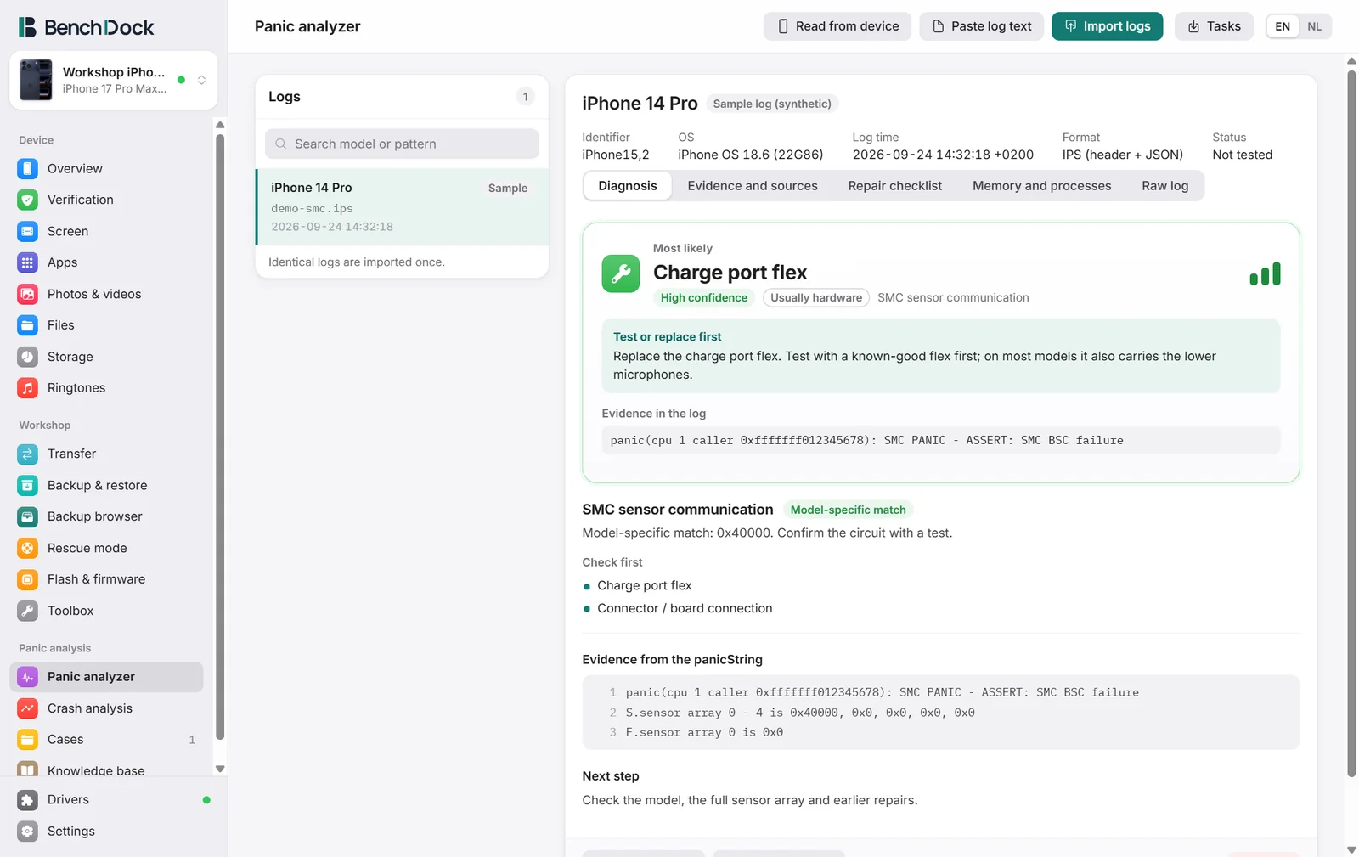The width and height of the screenshot is (1359, 857).
Task: Click the Cases count badge
Action: [x=192, y=740]
